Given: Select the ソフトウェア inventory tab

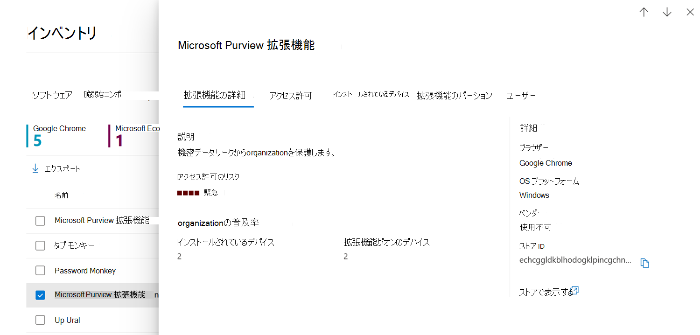Looking at the screenshot, I should tap(52, 95).
